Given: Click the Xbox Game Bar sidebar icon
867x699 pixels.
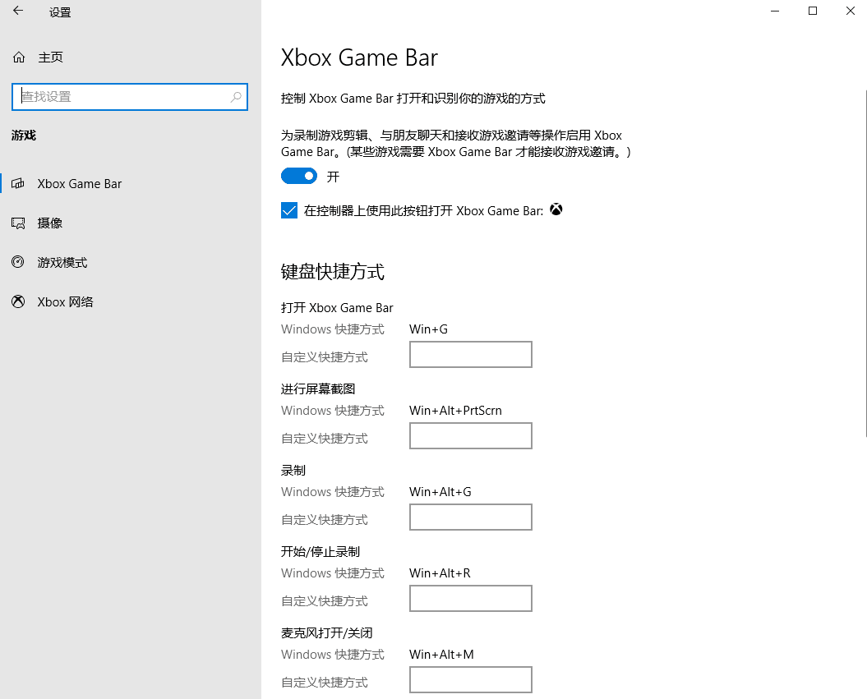Looking at the screenshot, I should click(18, 183).
